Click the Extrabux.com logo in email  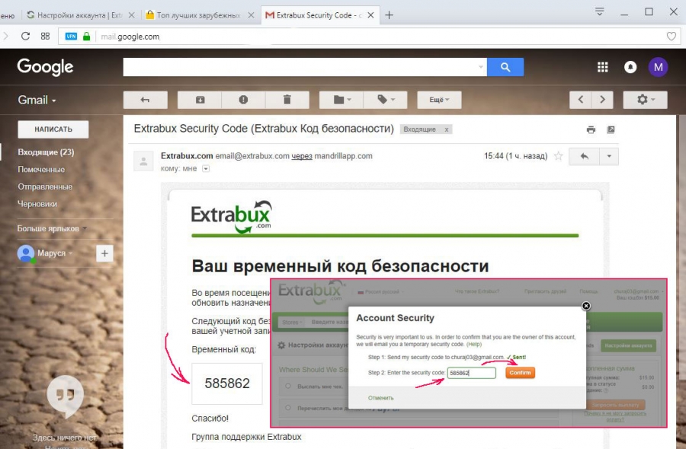click(232, 216)
